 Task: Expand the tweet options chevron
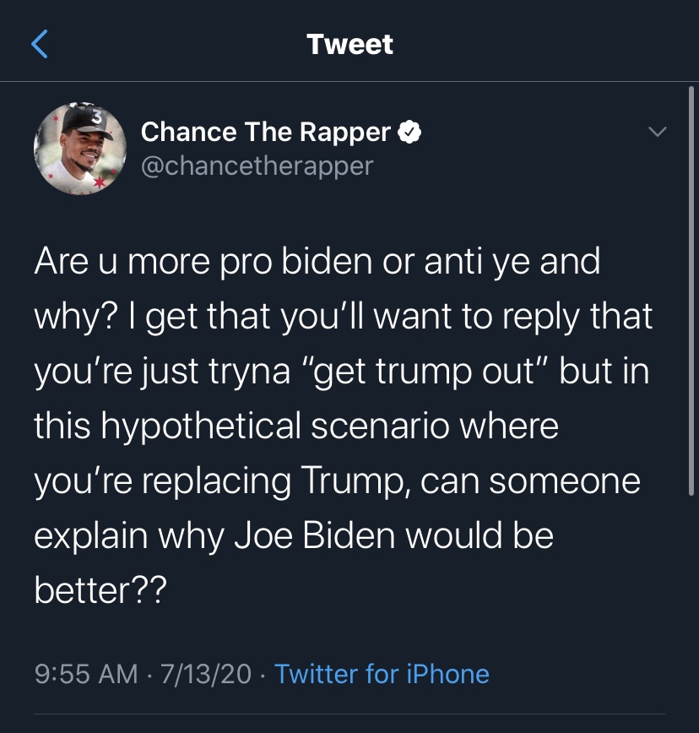pyautogui.click(x=656, y=133)
